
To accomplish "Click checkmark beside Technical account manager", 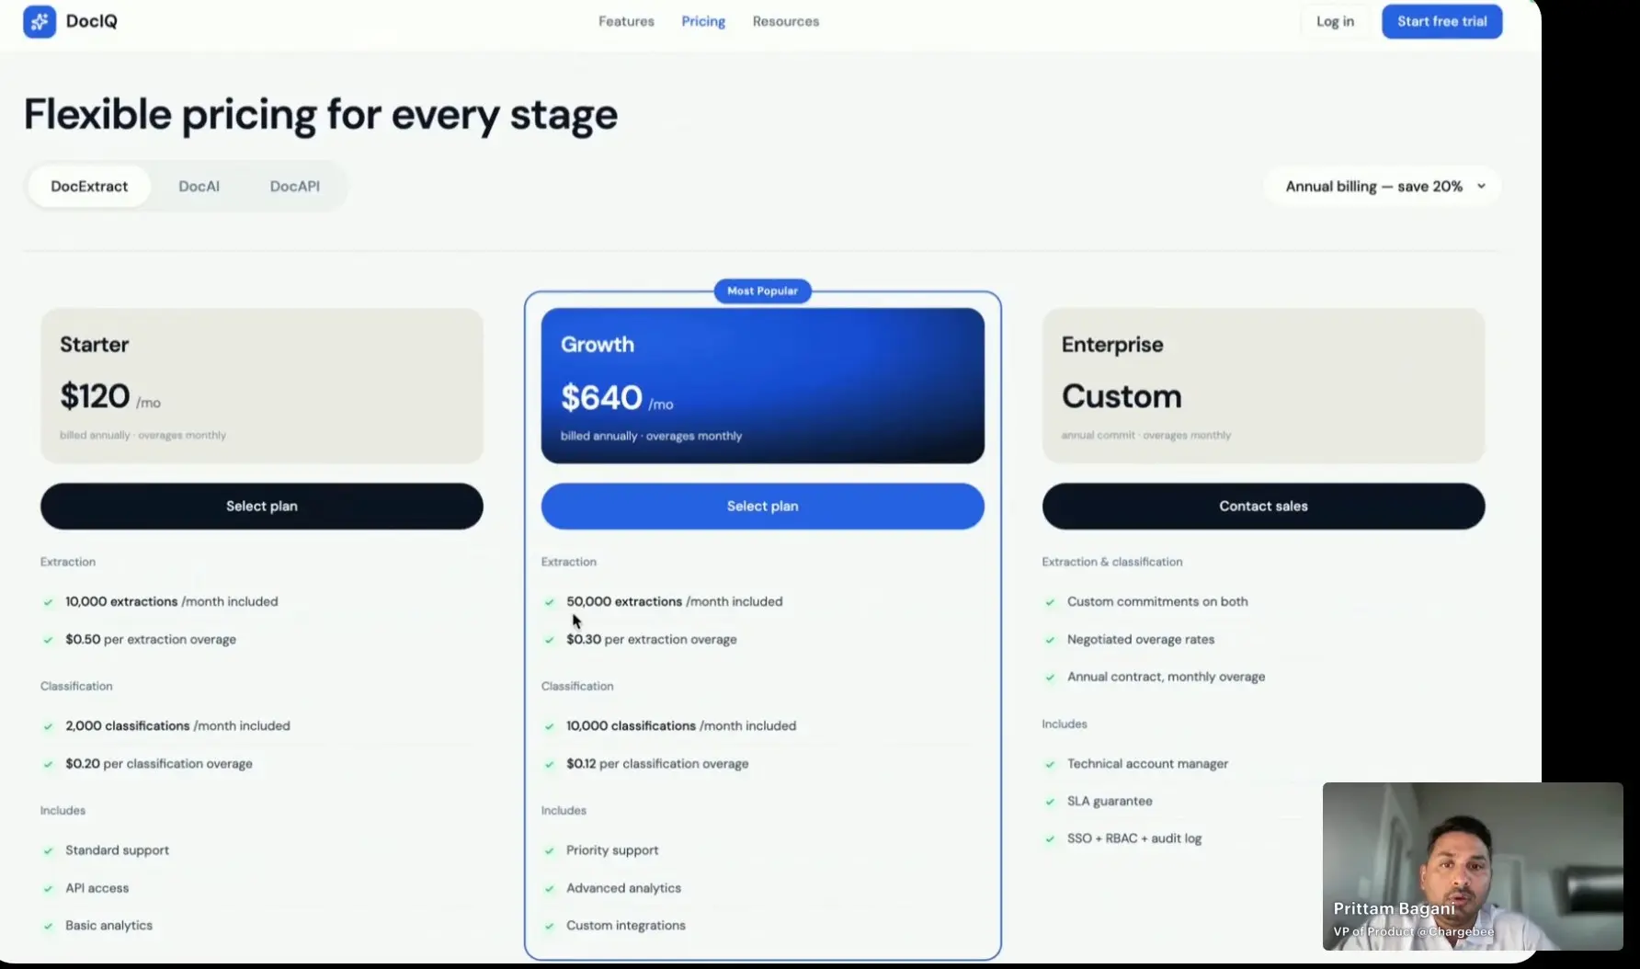I will pos(1050,764).
